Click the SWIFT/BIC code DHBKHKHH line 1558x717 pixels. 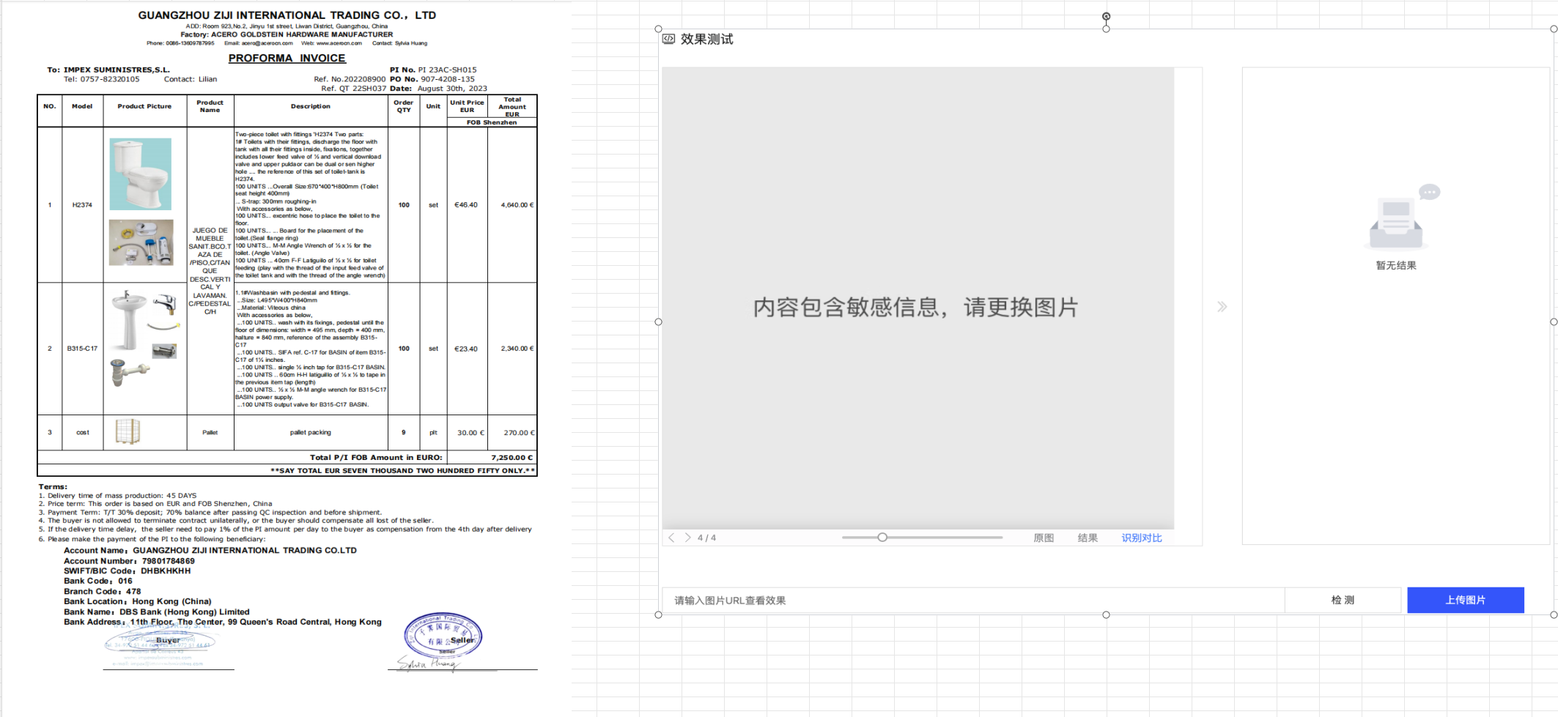click(128, 571)
